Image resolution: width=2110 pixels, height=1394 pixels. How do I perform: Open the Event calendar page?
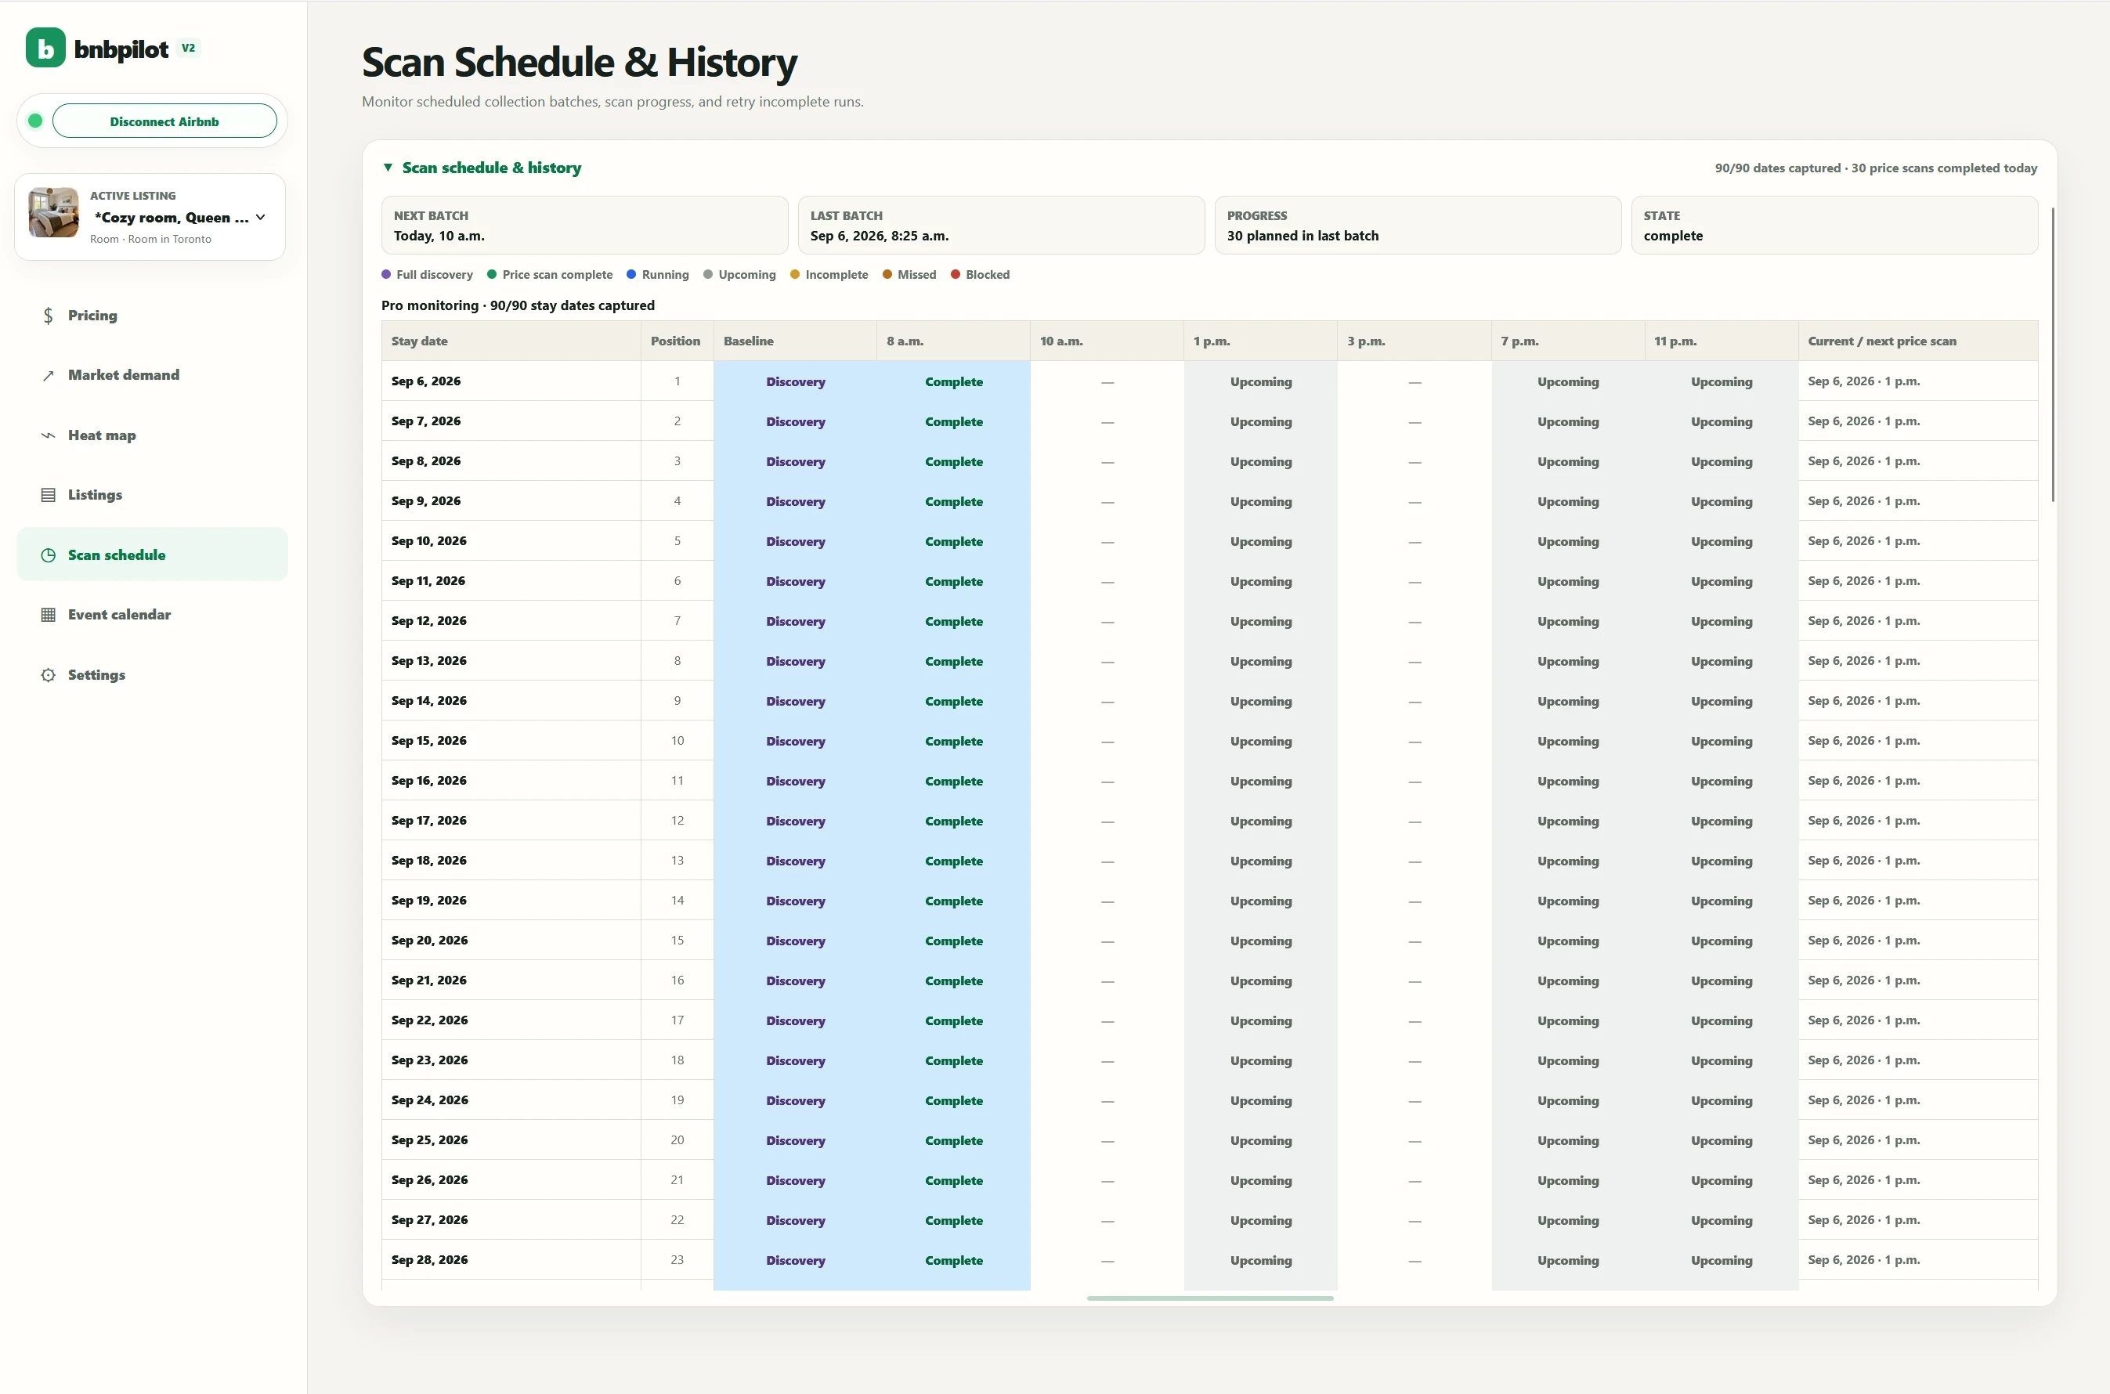click(152, 616)
